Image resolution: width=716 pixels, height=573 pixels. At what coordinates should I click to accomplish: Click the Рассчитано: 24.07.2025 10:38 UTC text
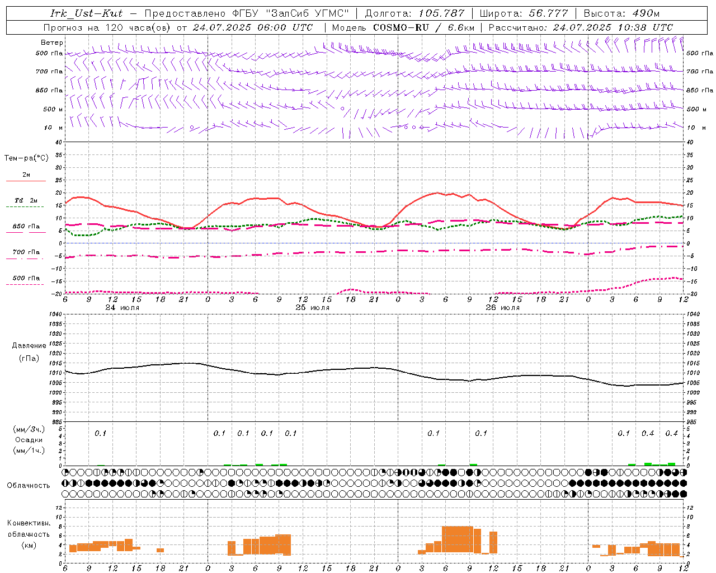(x=581, y=27)
